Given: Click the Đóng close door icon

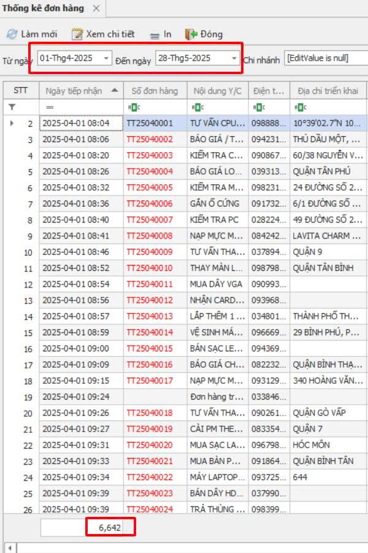Looking at the screenshot, I should point(191,34).
